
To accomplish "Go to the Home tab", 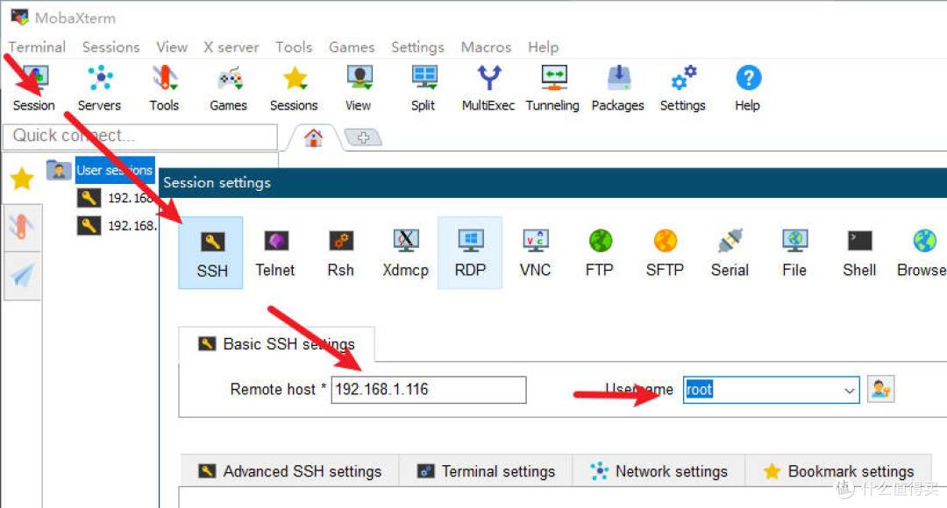I will (x=313, y=138).
